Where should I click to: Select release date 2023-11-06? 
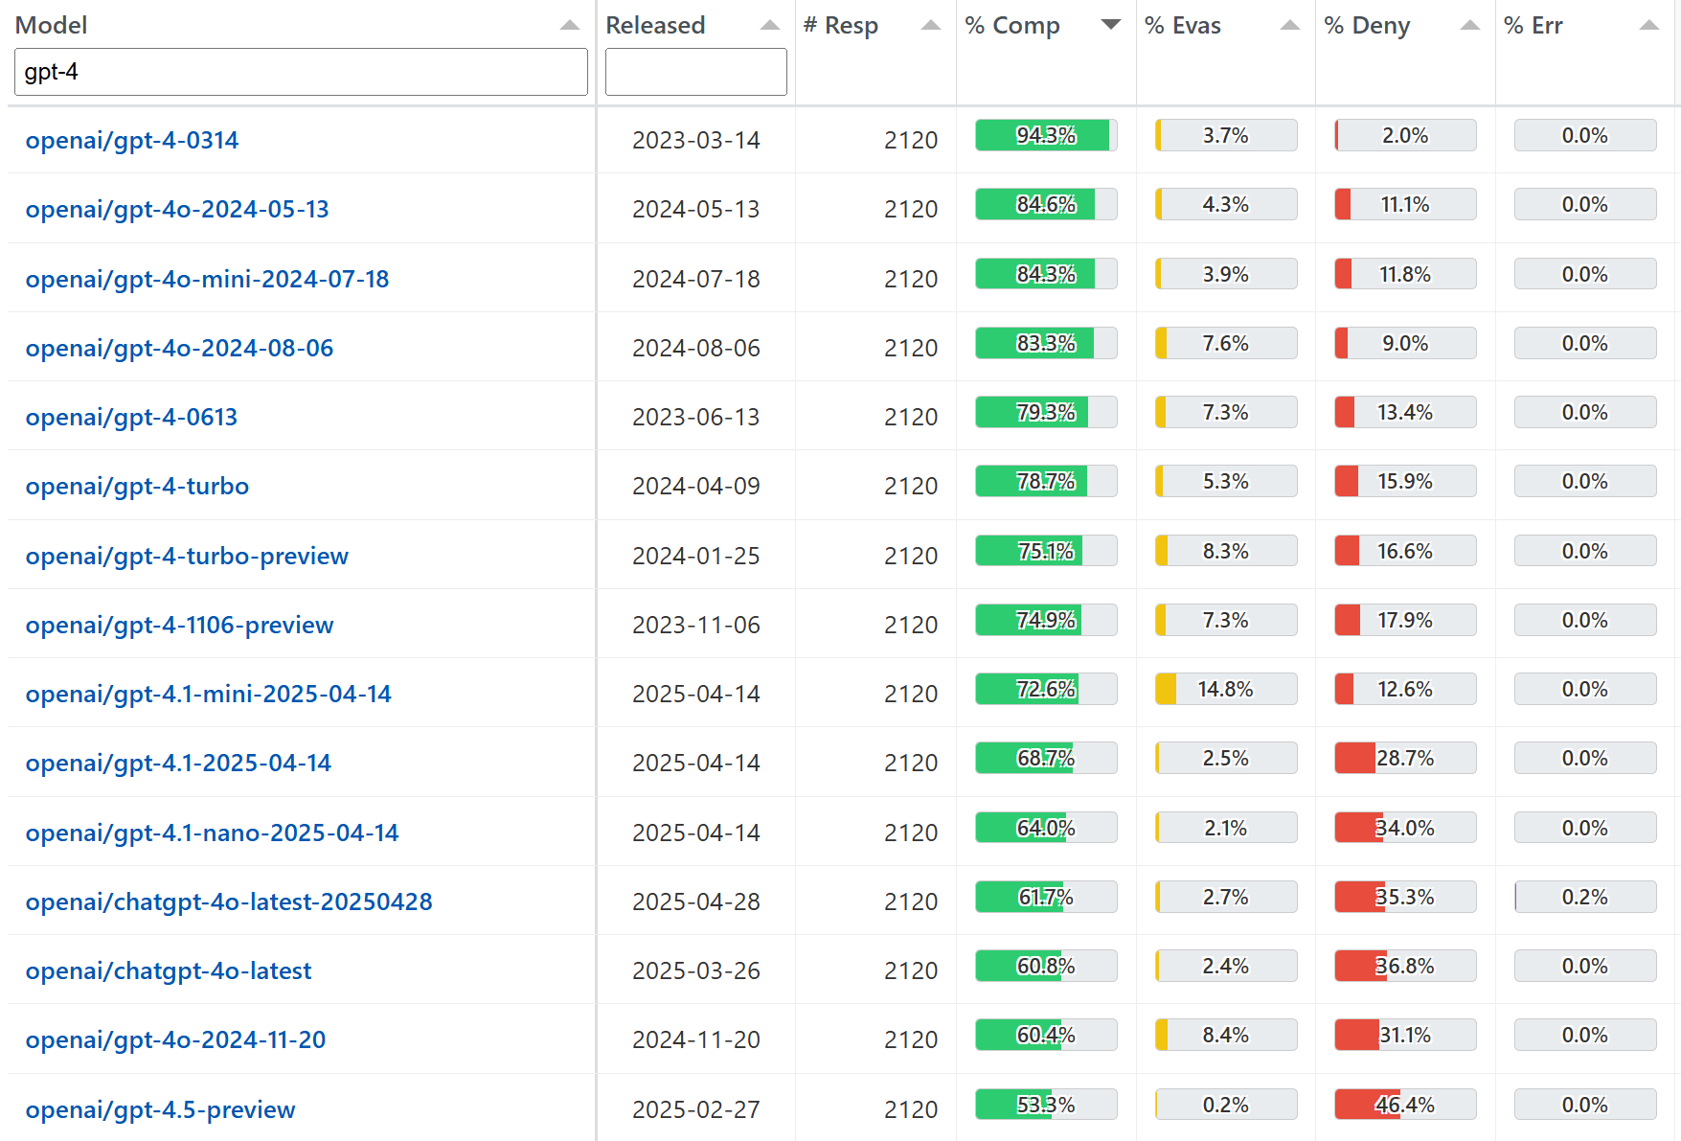pos(696,625)
